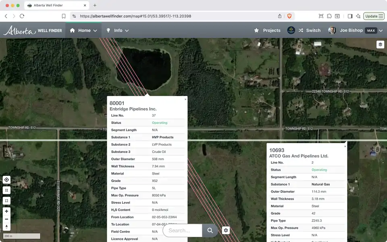Image resolution: width=387 pixels, height=242 pixels.
Task: Click licence number 80001 heading
Action: [x=117, y=103]
